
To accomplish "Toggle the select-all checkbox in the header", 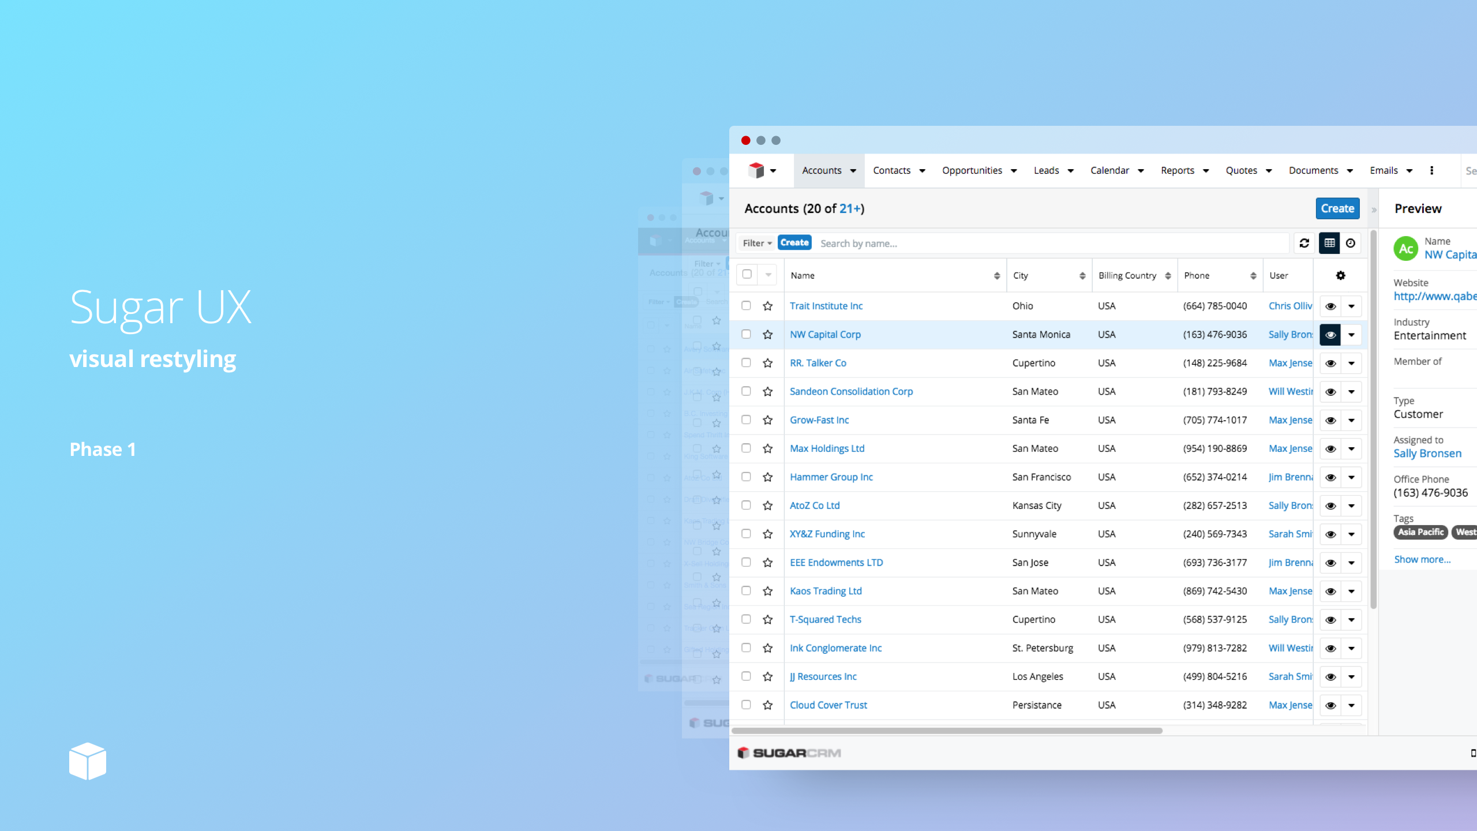I will tap(746, 275).
